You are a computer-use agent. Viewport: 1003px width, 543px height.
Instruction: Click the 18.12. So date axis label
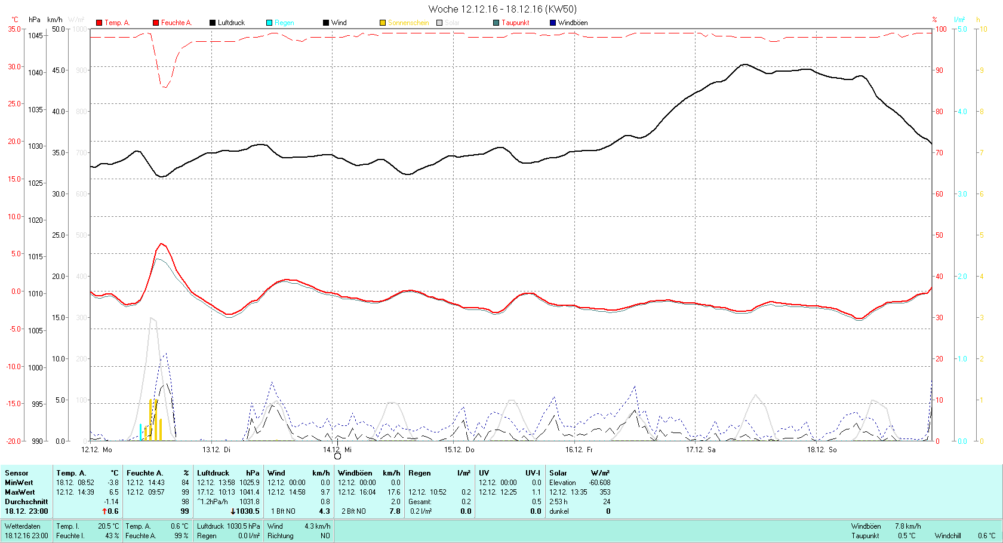coord(822,450)
